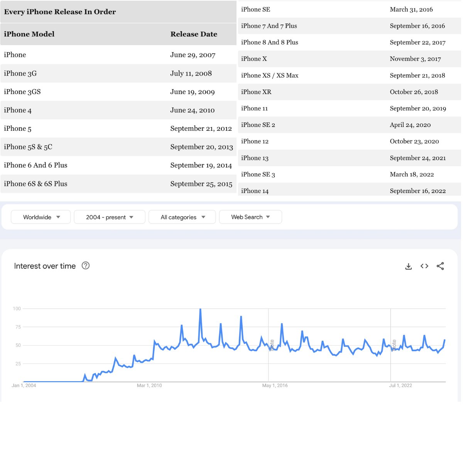Click the iPhone SE model cell
The height and width of the screenshot is (463, 463).
(x=256, y=9)
